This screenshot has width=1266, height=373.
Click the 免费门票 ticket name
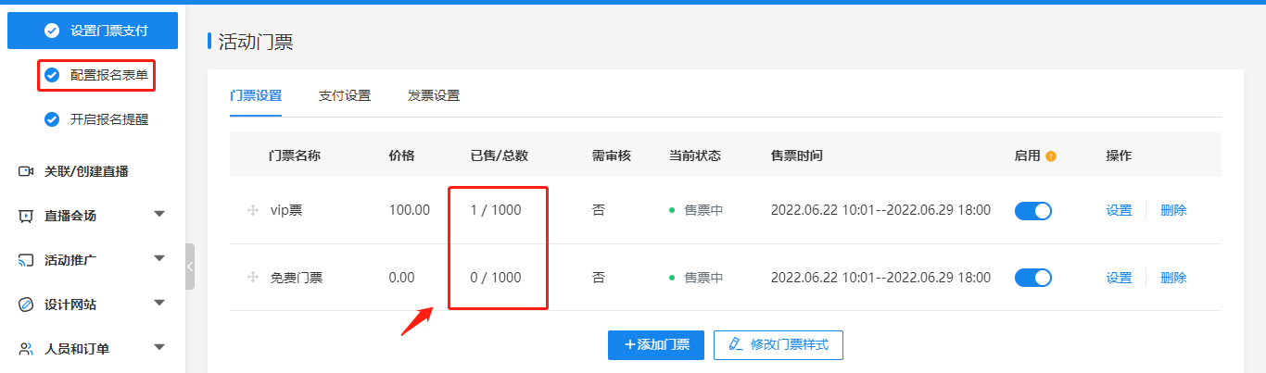(297, 277)
